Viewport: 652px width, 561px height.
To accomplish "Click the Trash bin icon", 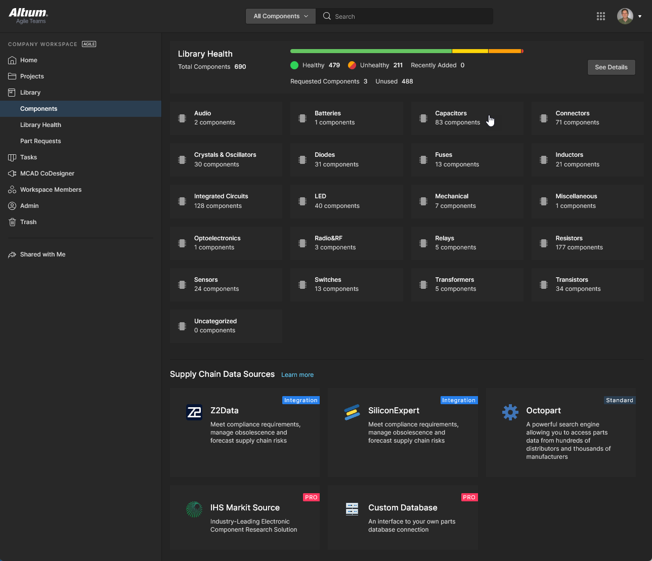I will [12, 222].
